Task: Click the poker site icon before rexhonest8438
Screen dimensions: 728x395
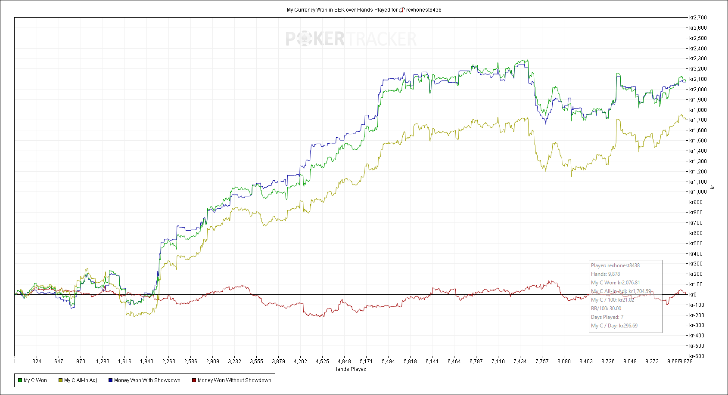Action: tap(402, 10)
